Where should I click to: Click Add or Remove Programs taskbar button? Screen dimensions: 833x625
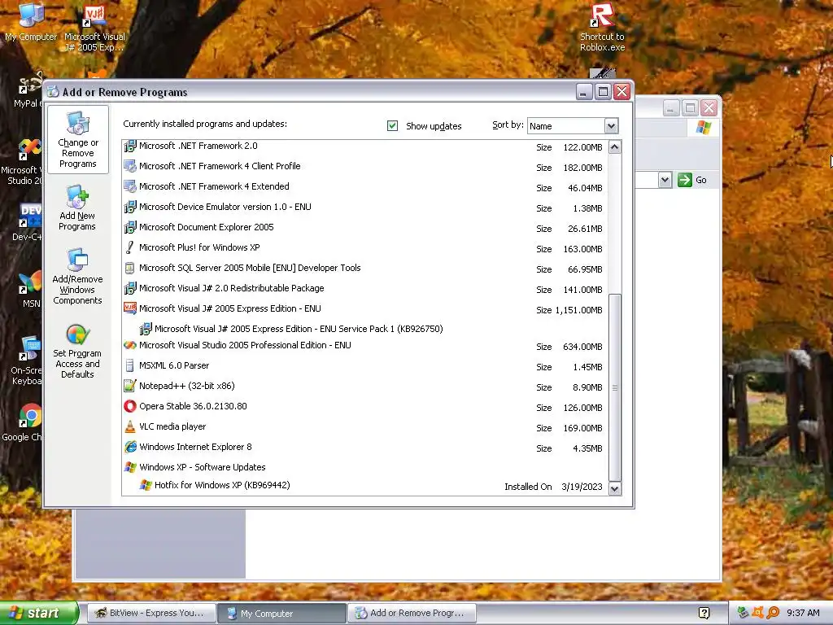tap(412, 614)
